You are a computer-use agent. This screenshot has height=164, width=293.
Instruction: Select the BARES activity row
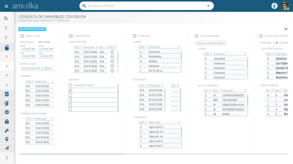225,114
